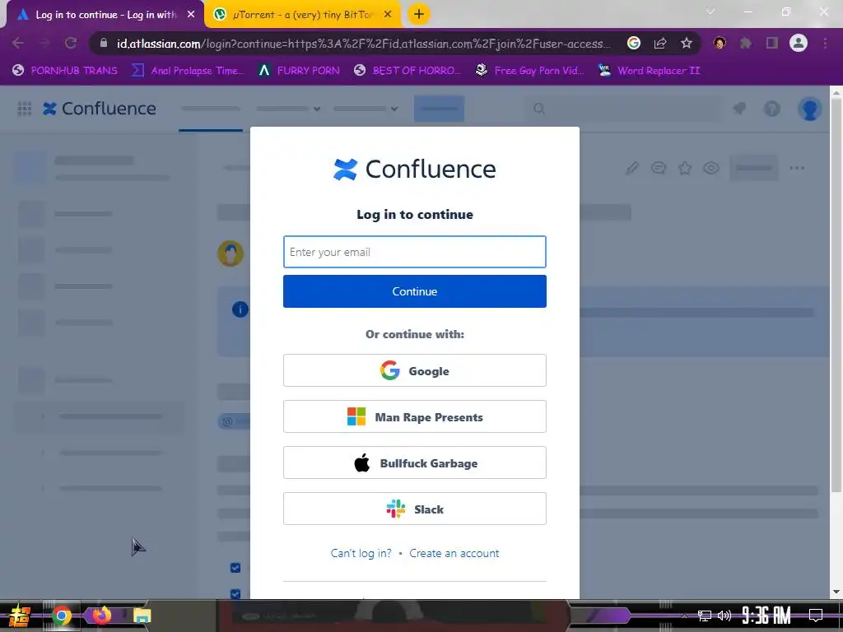843x632 pixels.
Task: Open File Explorer from the taskbar
Action: coord(142,616)
